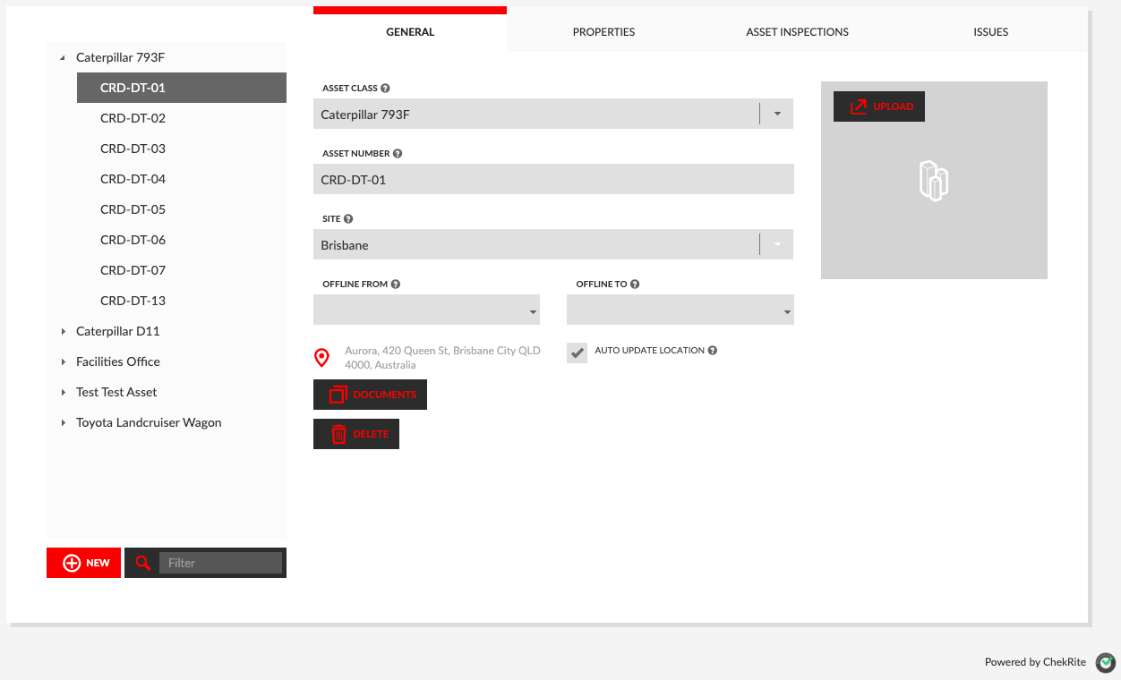
Task: Click the Delete button
Action: point(356,434)
